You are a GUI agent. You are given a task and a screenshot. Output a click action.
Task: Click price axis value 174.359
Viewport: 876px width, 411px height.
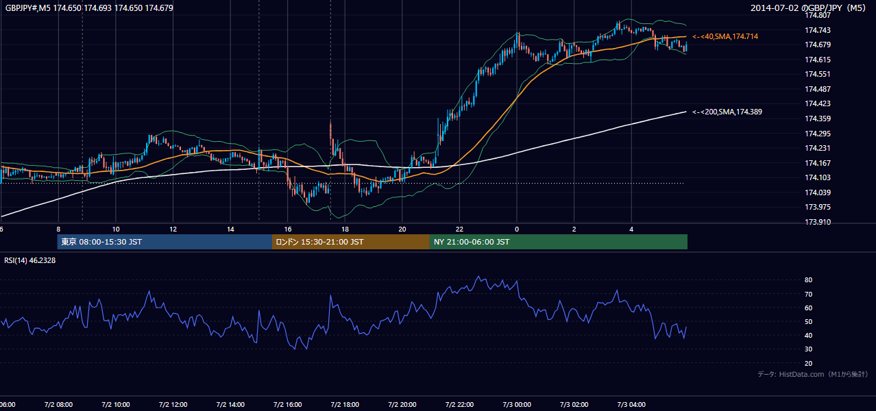pos(817,119)
